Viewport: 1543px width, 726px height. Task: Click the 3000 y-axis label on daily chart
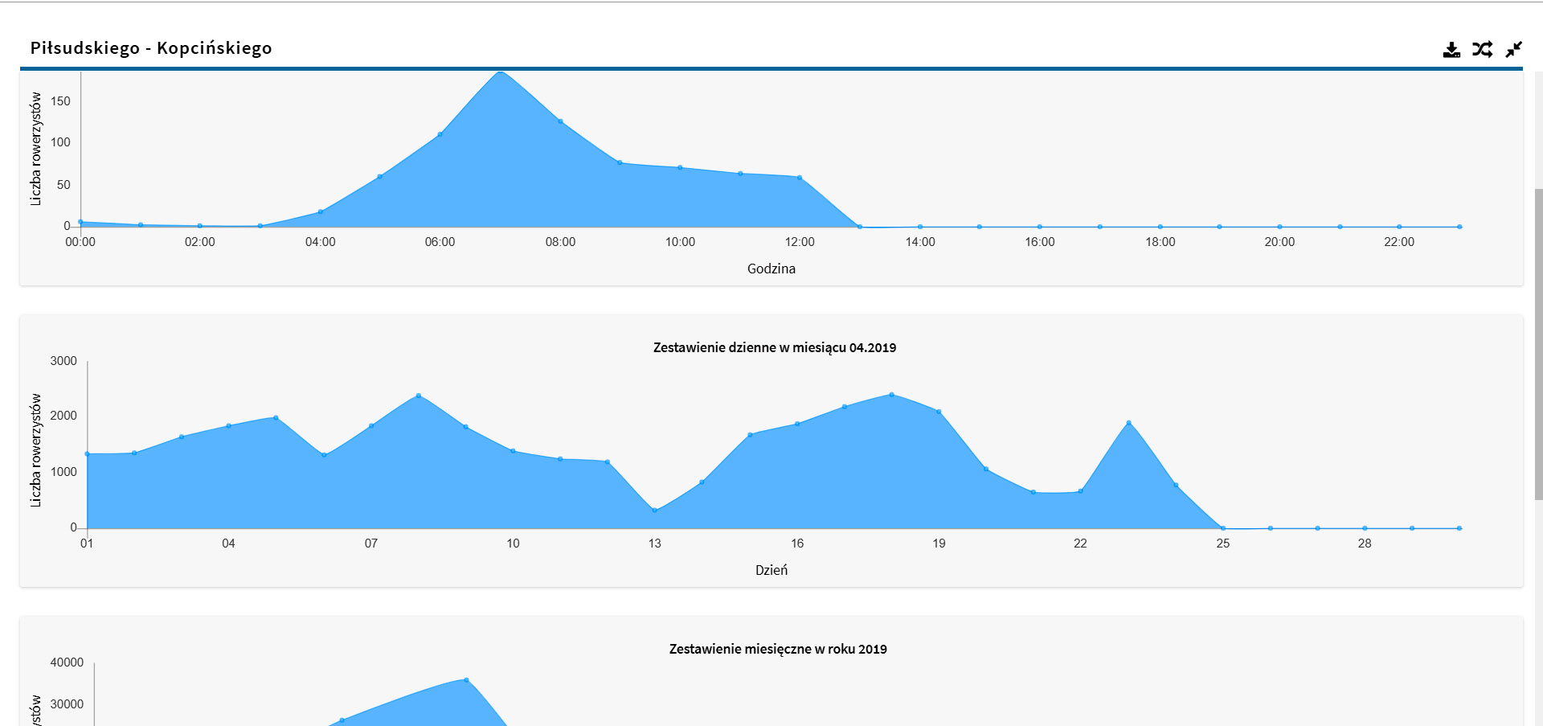pos(63,361)
